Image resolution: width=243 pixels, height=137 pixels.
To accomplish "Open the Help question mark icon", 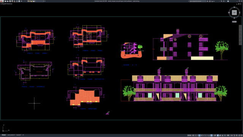I will (x=228, y=1).
